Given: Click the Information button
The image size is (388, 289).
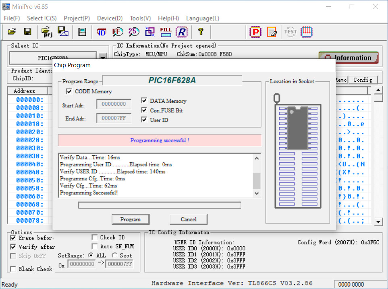Looking at the screenshot, I should tap(349, 58).
